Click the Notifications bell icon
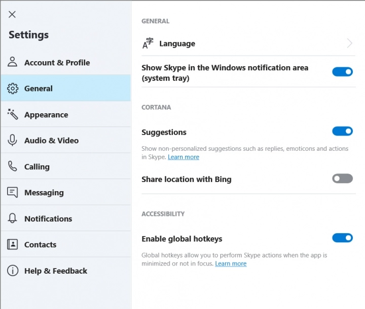The width and height of the screenshot is (365, 309). coord(12,218)
